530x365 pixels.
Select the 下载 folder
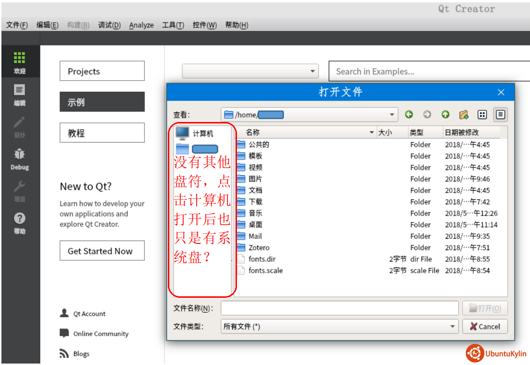click(250, 202)
